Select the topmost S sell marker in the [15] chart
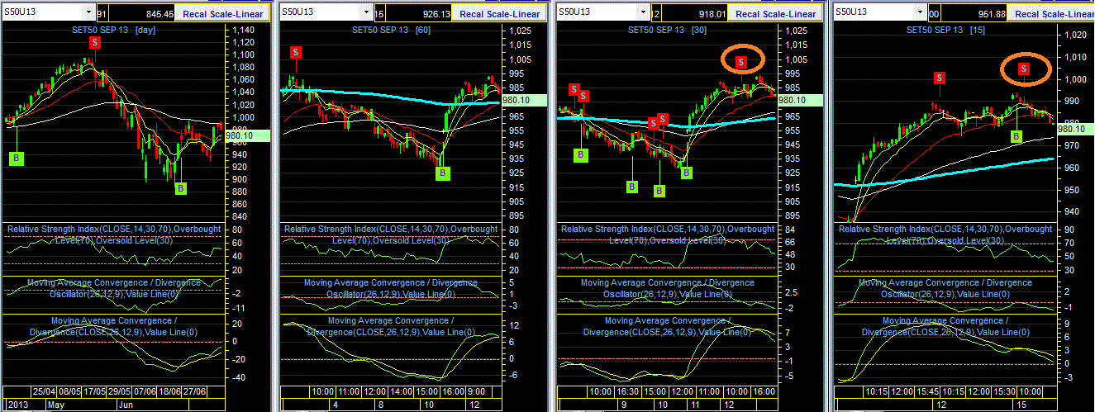The image size is (1095, 412). (x=1024, y=68)
